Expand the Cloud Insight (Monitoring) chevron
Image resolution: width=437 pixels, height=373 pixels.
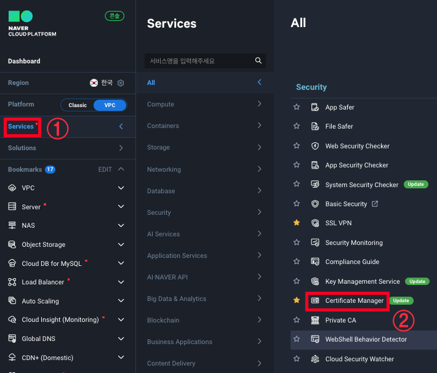(121, 319)
